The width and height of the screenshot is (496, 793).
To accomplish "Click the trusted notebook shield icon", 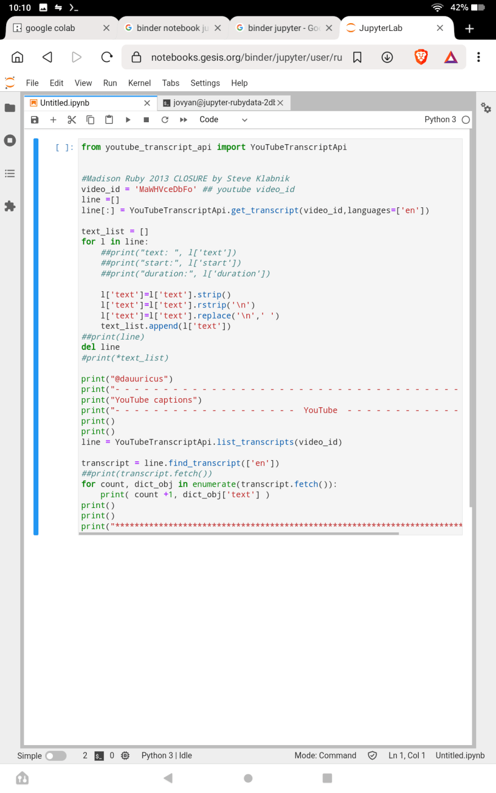I will (x=373, y=756).
